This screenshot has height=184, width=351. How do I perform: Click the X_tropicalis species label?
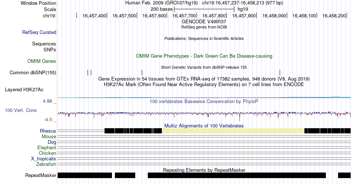click(44, 159)
